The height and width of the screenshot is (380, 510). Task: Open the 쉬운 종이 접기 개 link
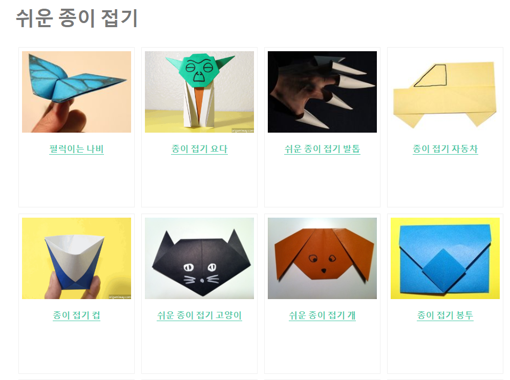click(x=322, y=315)
